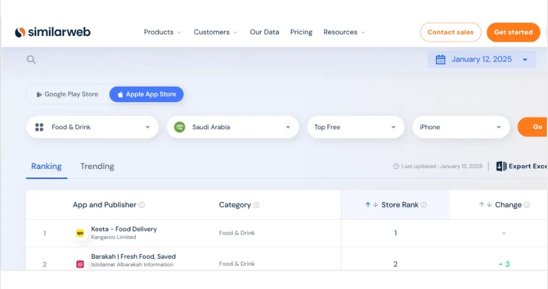This screenshot has height=289, width=548.
Task: Switch to the Trending tab
Action: coord(97,166)
